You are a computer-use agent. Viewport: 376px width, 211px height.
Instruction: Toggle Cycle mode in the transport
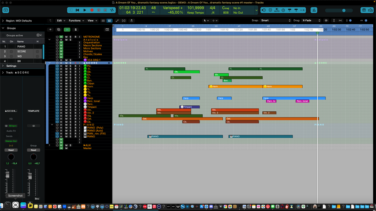pyautogui.click(x=112, y=10)
